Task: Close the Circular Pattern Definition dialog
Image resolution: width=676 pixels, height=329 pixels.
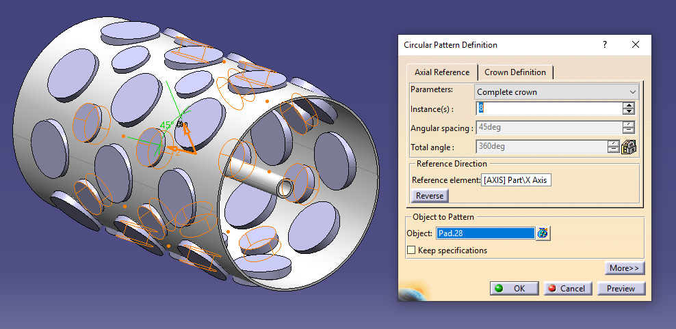Action: (x=636, y=44)
